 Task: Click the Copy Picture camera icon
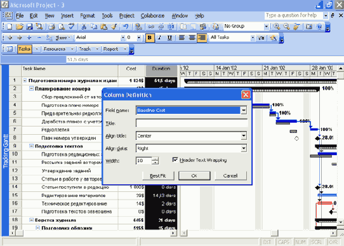(309, 27)
